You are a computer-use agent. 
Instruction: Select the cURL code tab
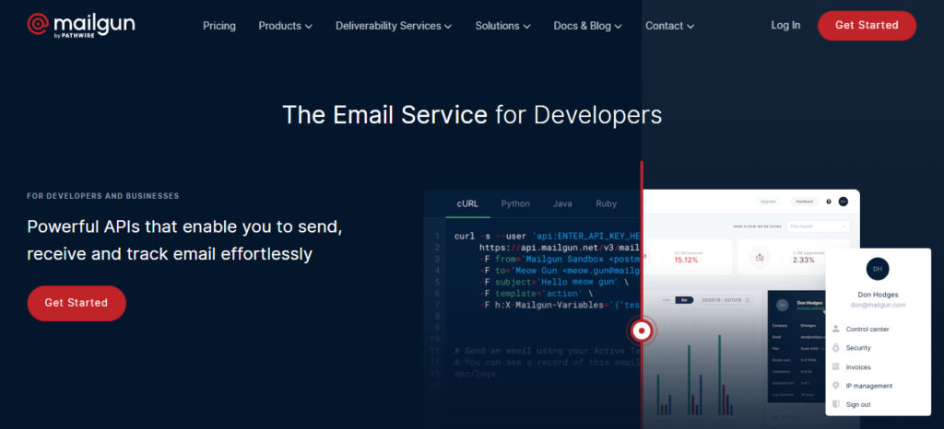pos(467,203)
